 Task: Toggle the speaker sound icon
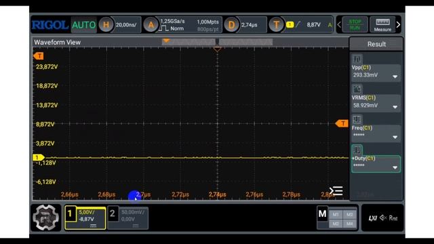(383, 218)
